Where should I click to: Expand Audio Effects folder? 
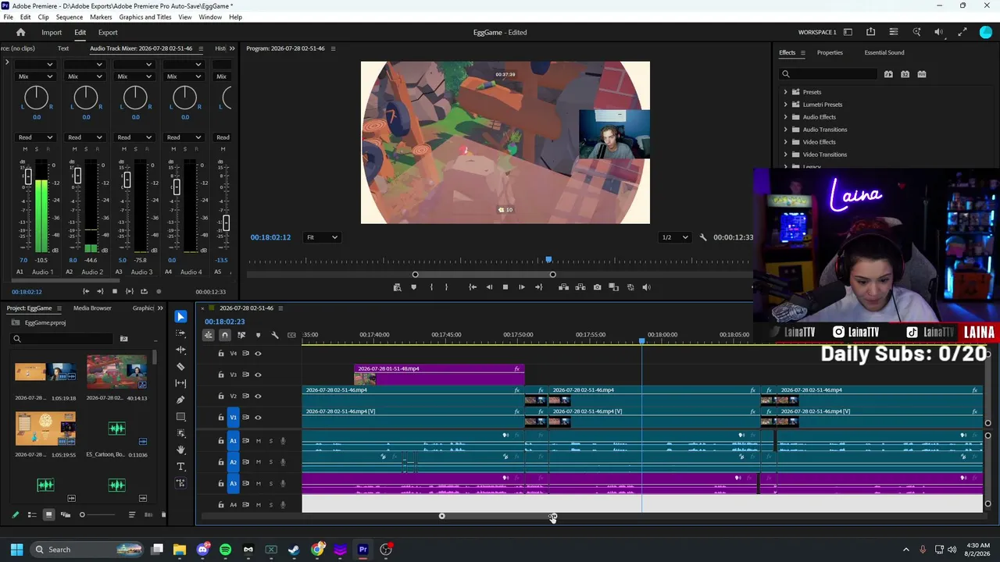coord(786,117)
